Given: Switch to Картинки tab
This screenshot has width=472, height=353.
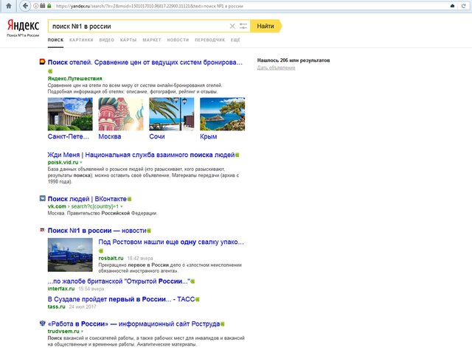Looking at the screenshot, I should point(81,40).
